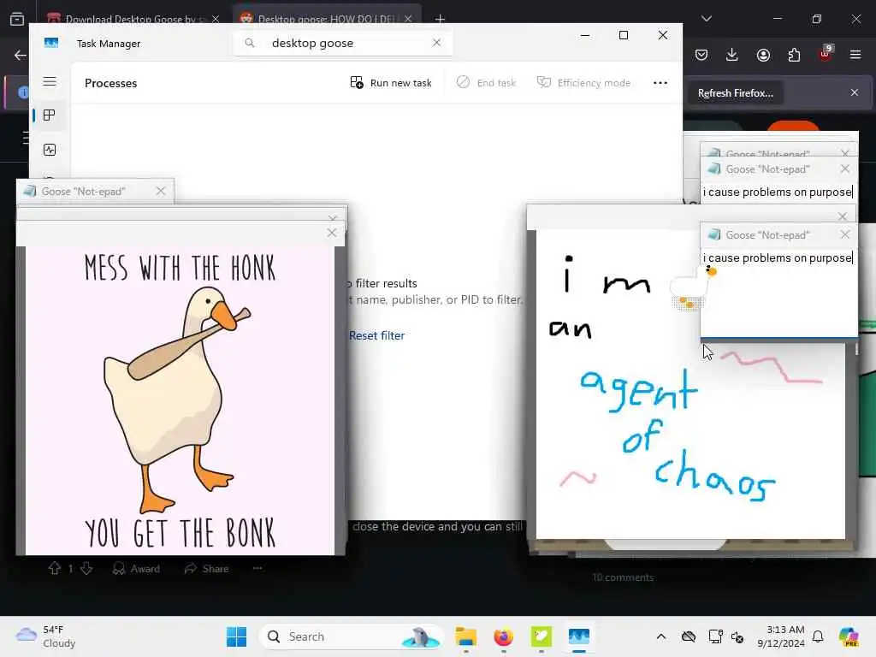Select the Processes page icon in sidebar

tap(49, 115)
